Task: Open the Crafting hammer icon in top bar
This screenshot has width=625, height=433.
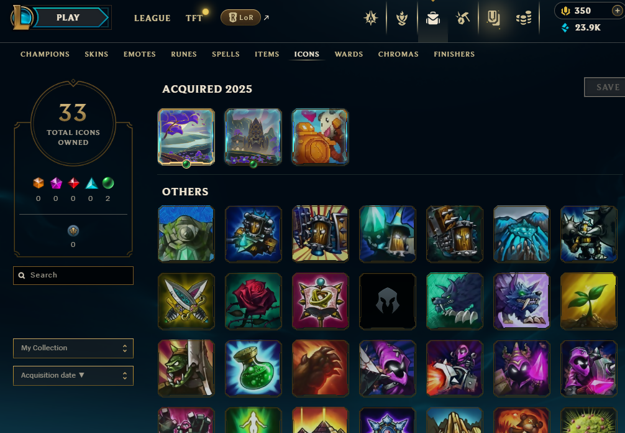Action: (462, 18)
